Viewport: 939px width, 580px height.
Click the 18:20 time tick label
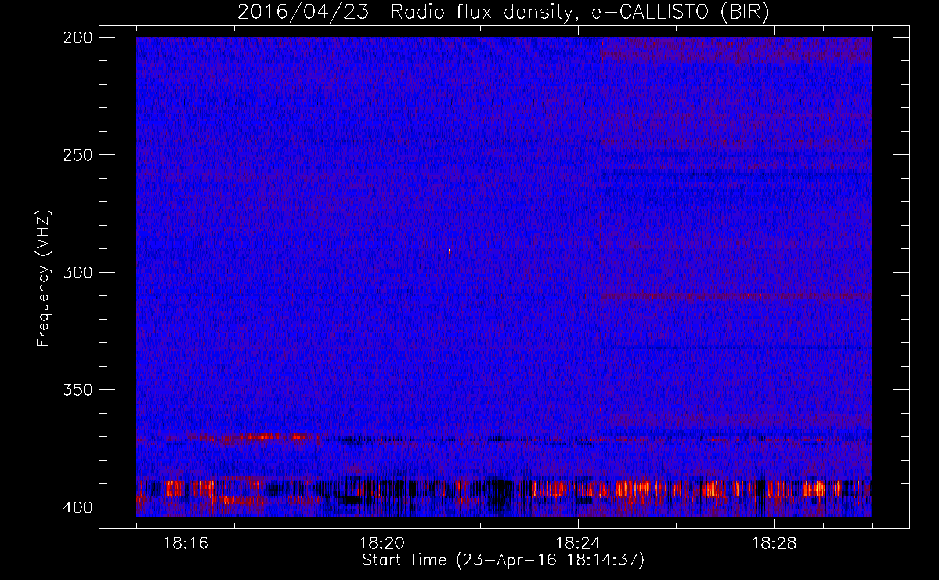coord(382,543)
